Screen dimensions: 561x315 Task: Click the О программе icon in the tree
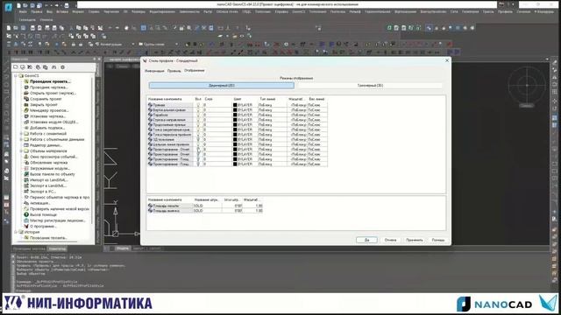(26, 226)
